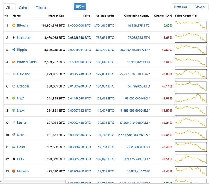This screenshot has height=184, width=209.
Task: Open the Bitcoin Cash page link
Action: click(x=27, y=62)
